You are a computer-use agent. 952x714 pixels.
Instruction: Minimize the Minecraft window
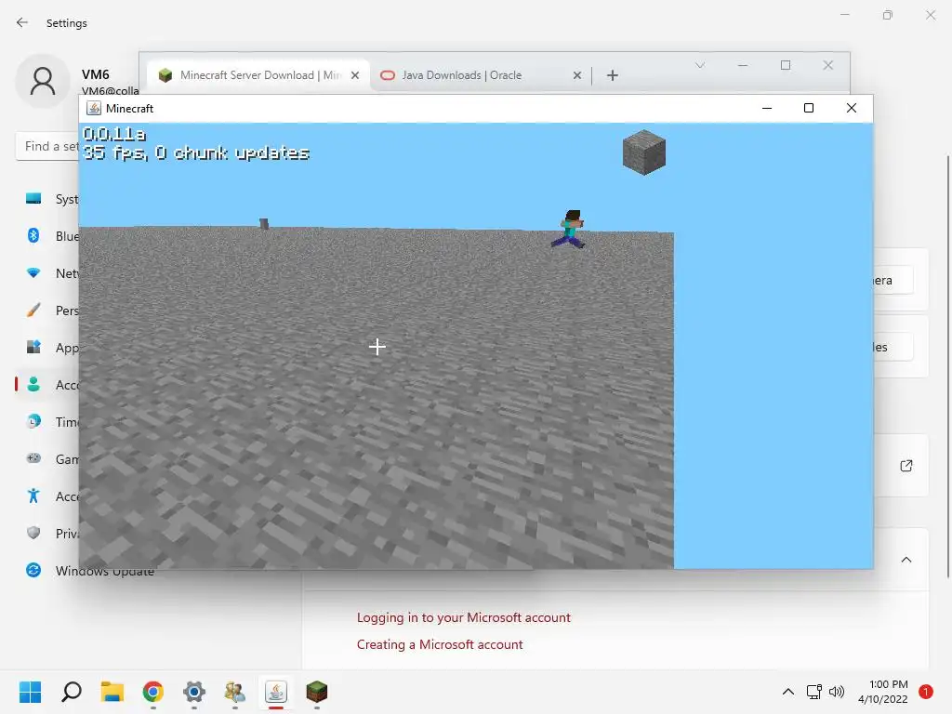pos(767,108)
